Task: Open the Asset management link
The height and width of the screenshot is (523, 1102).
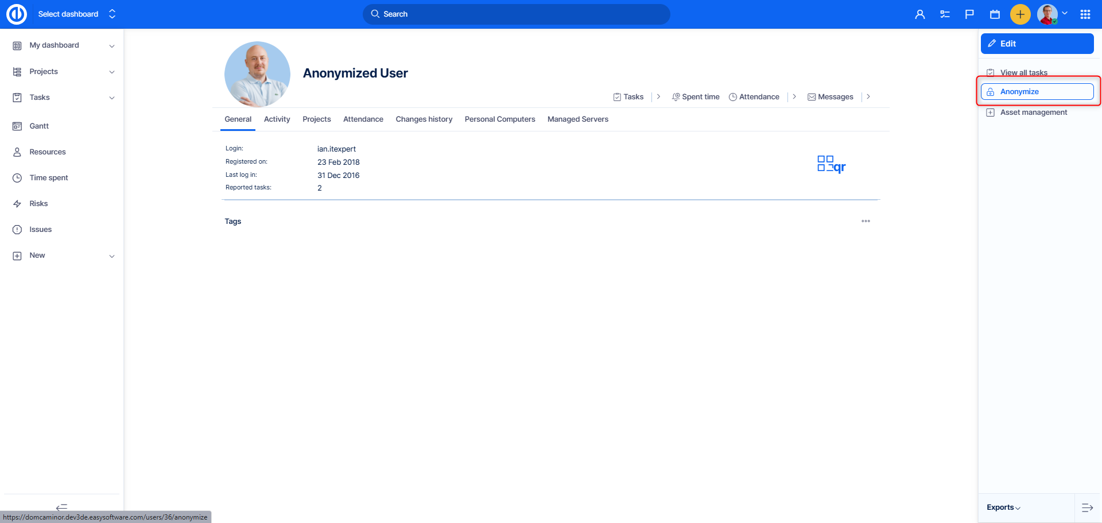Action: (1033, 113)
